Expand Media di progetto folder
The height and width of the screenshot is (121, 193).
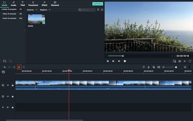tap(2, 9)
